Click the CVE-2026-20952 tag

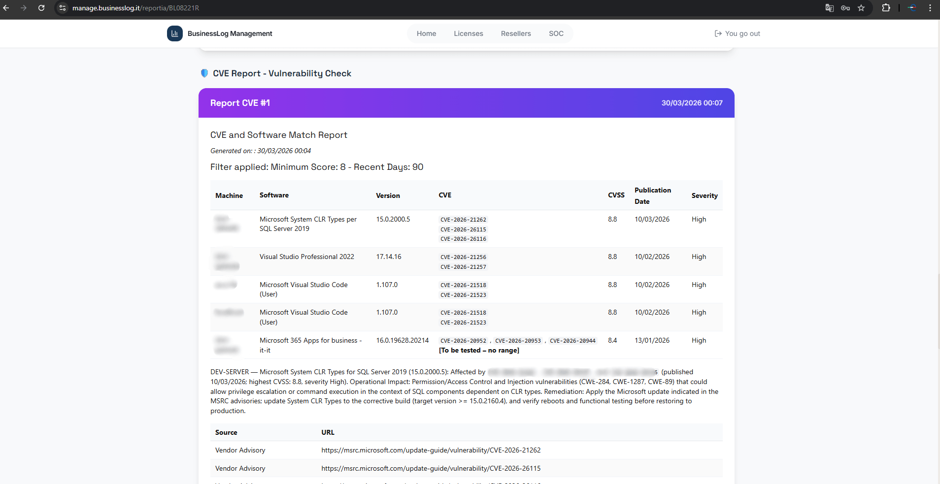point(463,341)
